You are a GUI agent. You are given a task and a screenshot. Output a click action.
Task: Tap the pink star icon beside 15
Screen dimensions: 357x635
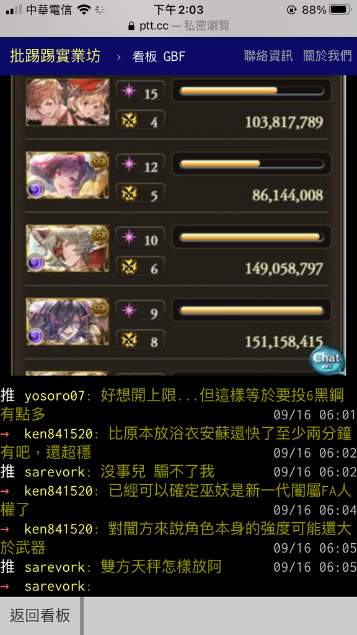130,92
